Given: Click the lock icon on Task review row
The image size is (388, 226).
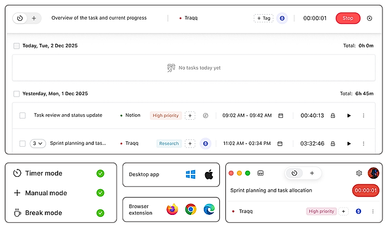Looking at the screenshot, I should (333, 115).
